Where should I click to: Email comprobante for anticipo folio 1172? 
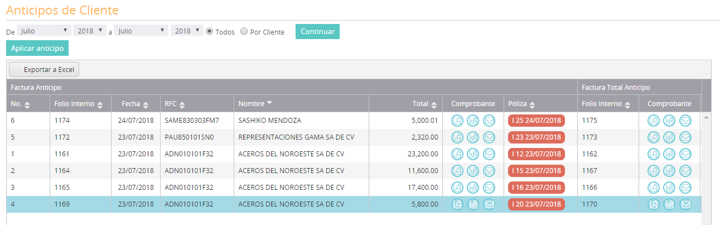click(x=489, y=137)
